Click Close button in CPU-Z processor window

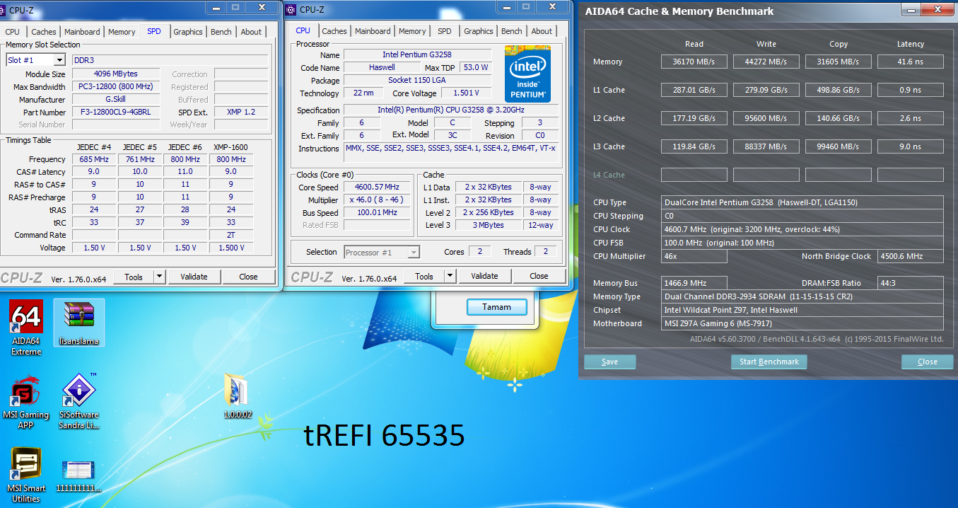coord(539,276)
